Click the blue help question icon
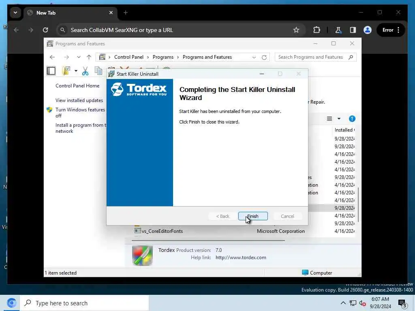 tap(352, 119)
